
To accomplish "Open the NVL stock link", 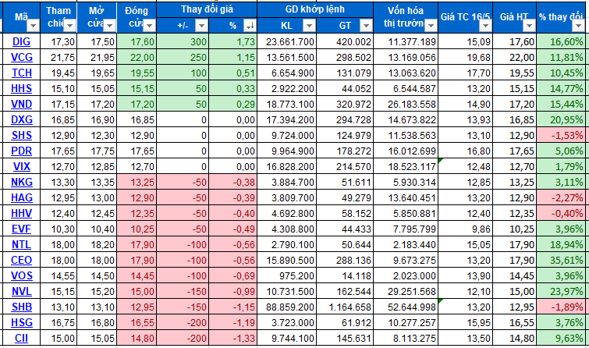I will (x=21, y=291).
